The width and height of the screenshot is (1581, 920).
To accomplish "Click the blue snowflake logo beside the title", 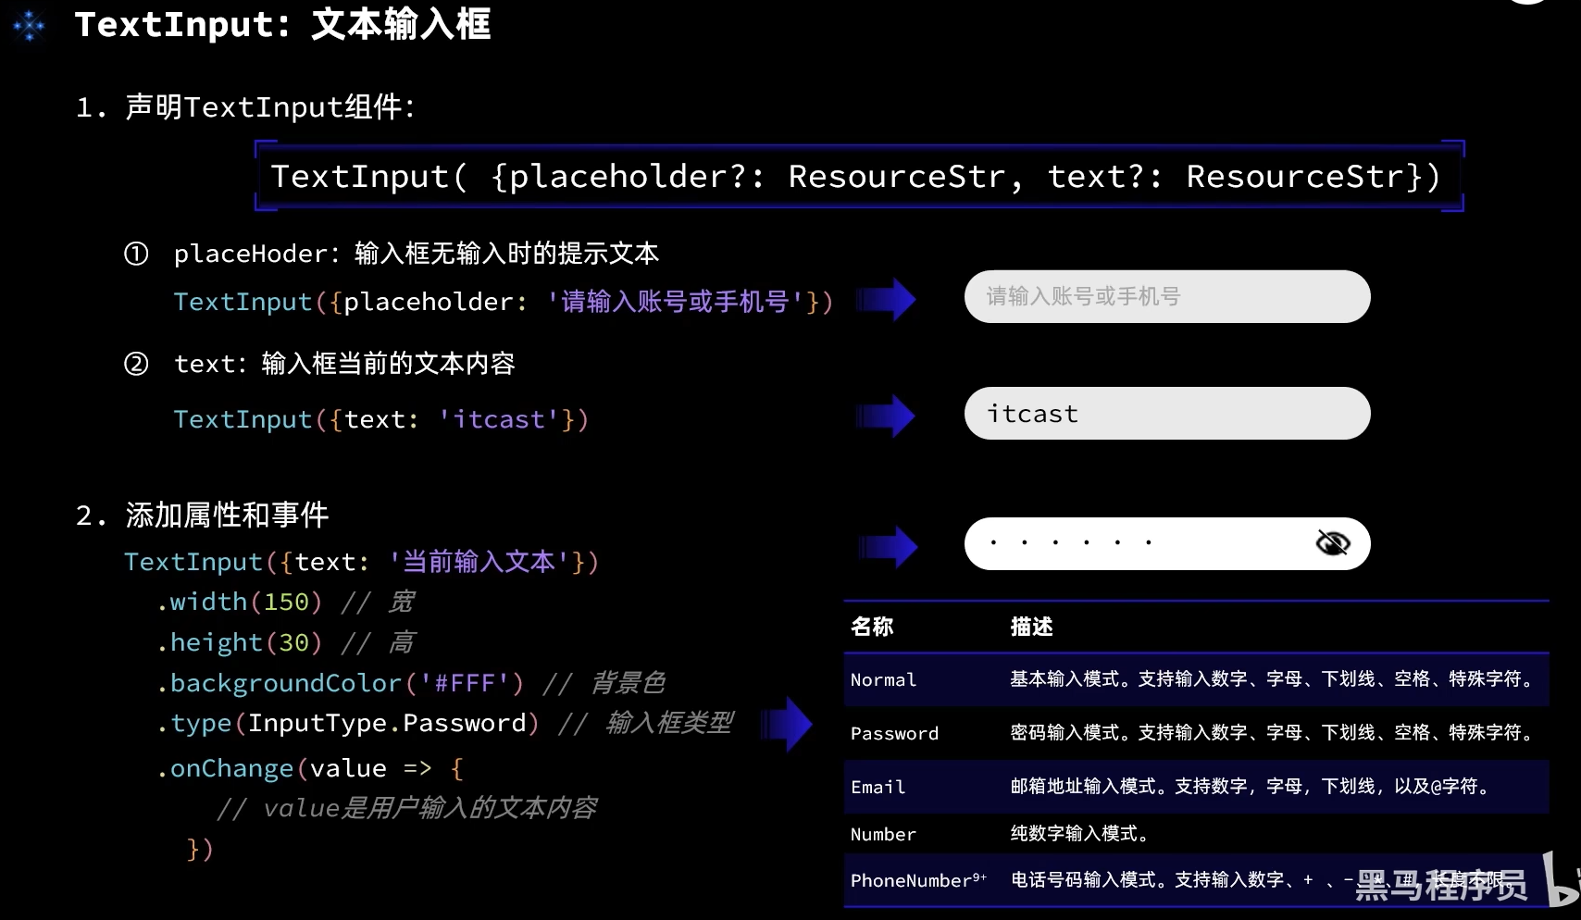I will coord(30,26).
